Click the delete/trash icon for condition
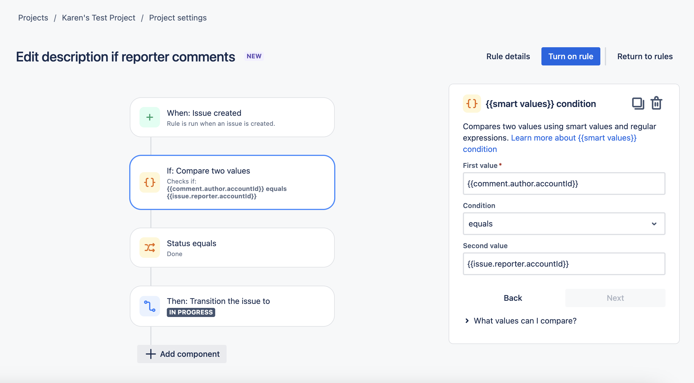The height and width of the screenshot is (383, 694). pyautogui.click(x=656, y=103)
